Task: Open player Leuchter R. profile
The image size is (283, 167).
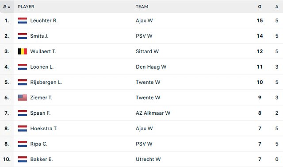Action: [x=44, y=21]
